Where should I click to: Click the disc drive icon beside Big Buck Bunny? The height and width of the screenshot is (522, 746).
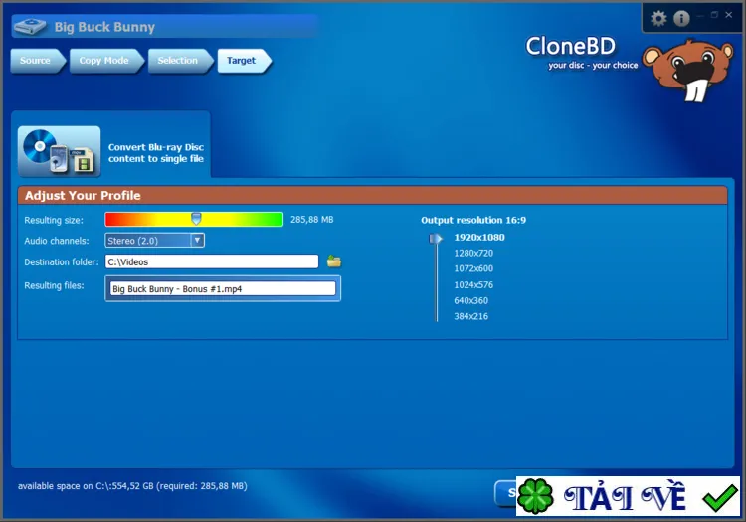coord(30,26)
